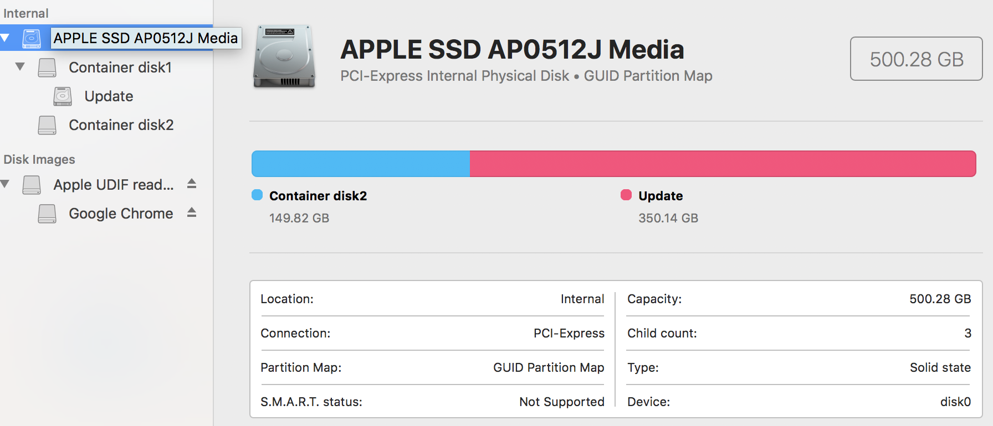Click the APPLE SSD drive icon in sidebar
Image resolution: width=993 pixels, height=426 pixels.
pos(32,38)
